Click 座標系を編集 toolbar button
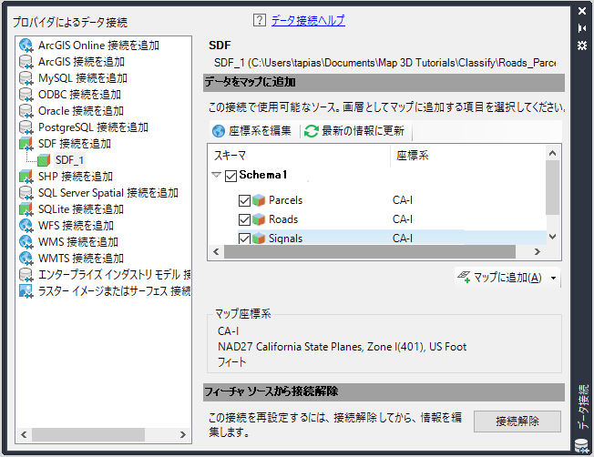Image resolution: width=594 pixels, height=457 pixels. coord(251,131)
